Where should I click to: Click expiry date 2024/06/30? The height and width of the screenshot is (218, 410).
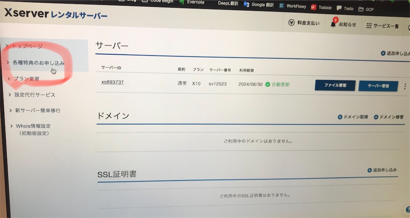click(x=250, y=84)
